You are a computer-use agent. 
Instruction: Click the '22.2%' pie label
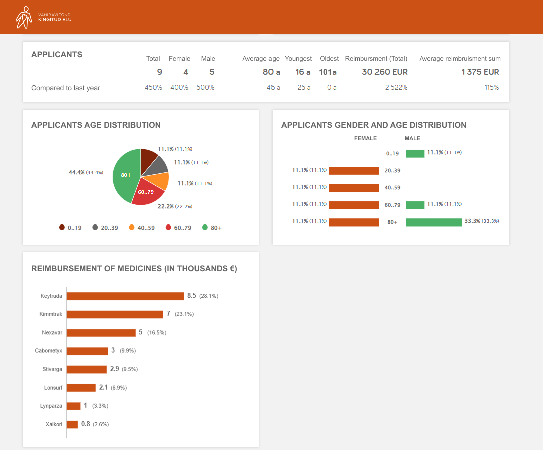click(175, 206)
